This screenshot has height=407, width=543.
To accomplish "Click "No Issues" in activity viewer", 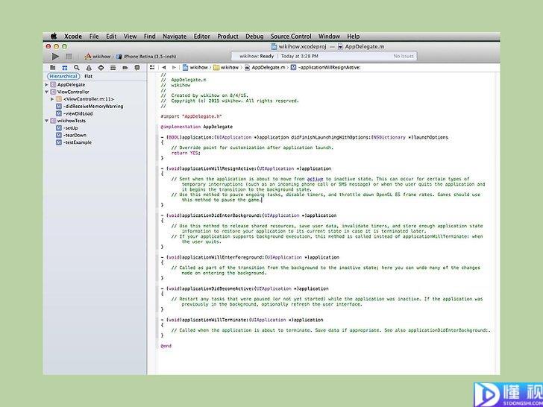I will point(404,56).
